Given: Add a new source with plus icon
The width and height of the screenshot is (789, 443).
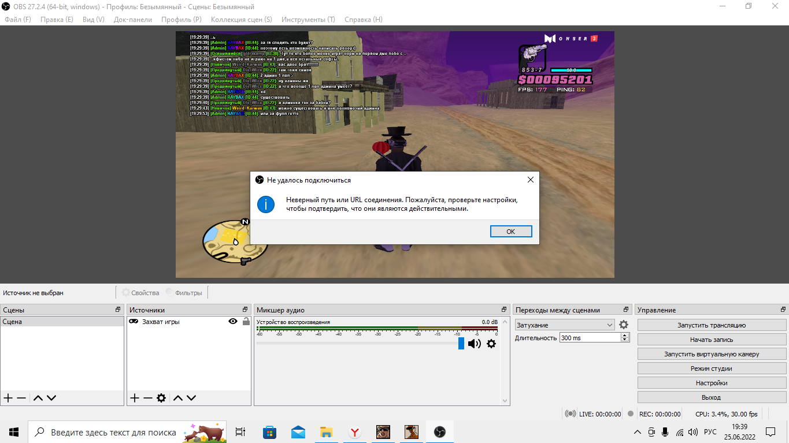Looking at the screenshot, I should pos(135,398).
